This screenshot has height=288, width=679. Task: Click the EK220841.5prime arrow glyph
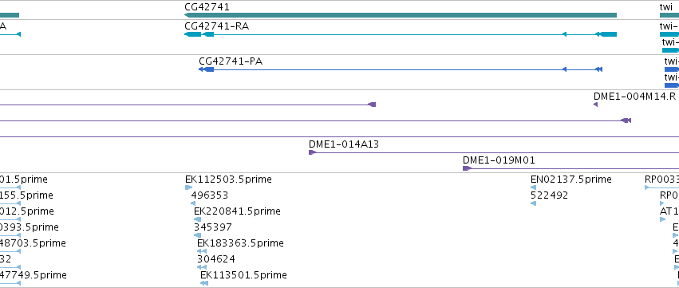click(x=197, y=219)
